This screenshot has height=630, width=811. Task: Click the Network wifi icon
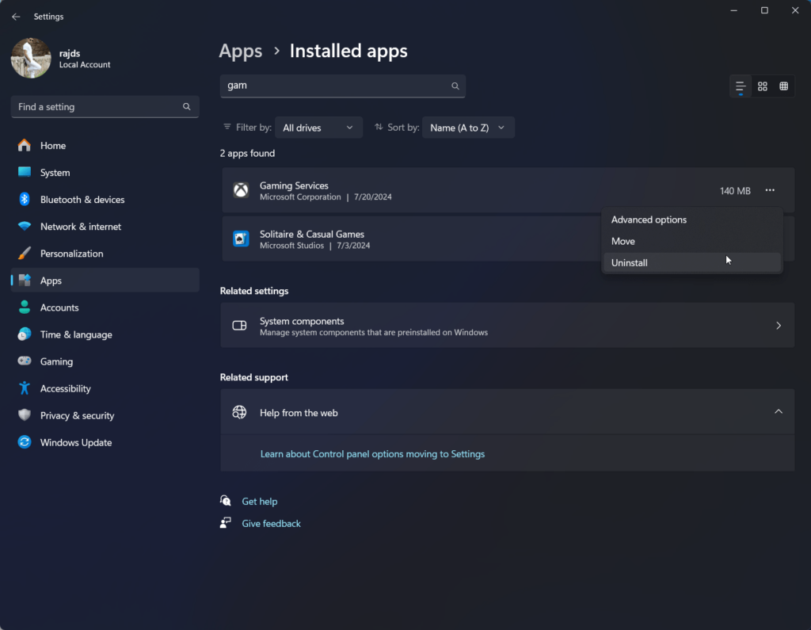pyautogui.click(x=25, y=226)
